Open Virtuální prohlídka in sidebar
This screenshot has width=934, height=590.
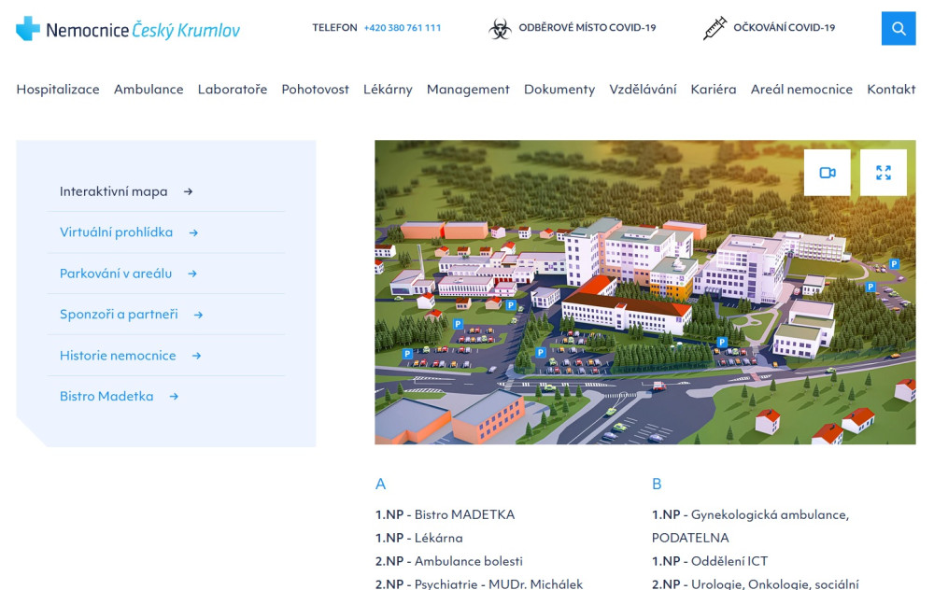pyautogui.click(x=116, y=232)
